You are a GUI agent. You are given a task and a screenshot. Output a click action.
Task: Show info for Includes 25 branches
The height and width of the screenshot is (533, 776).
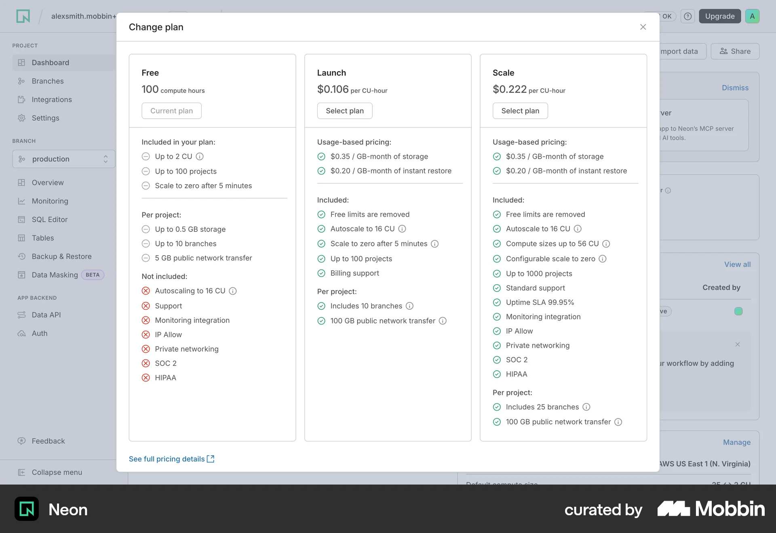pos(586,407)
